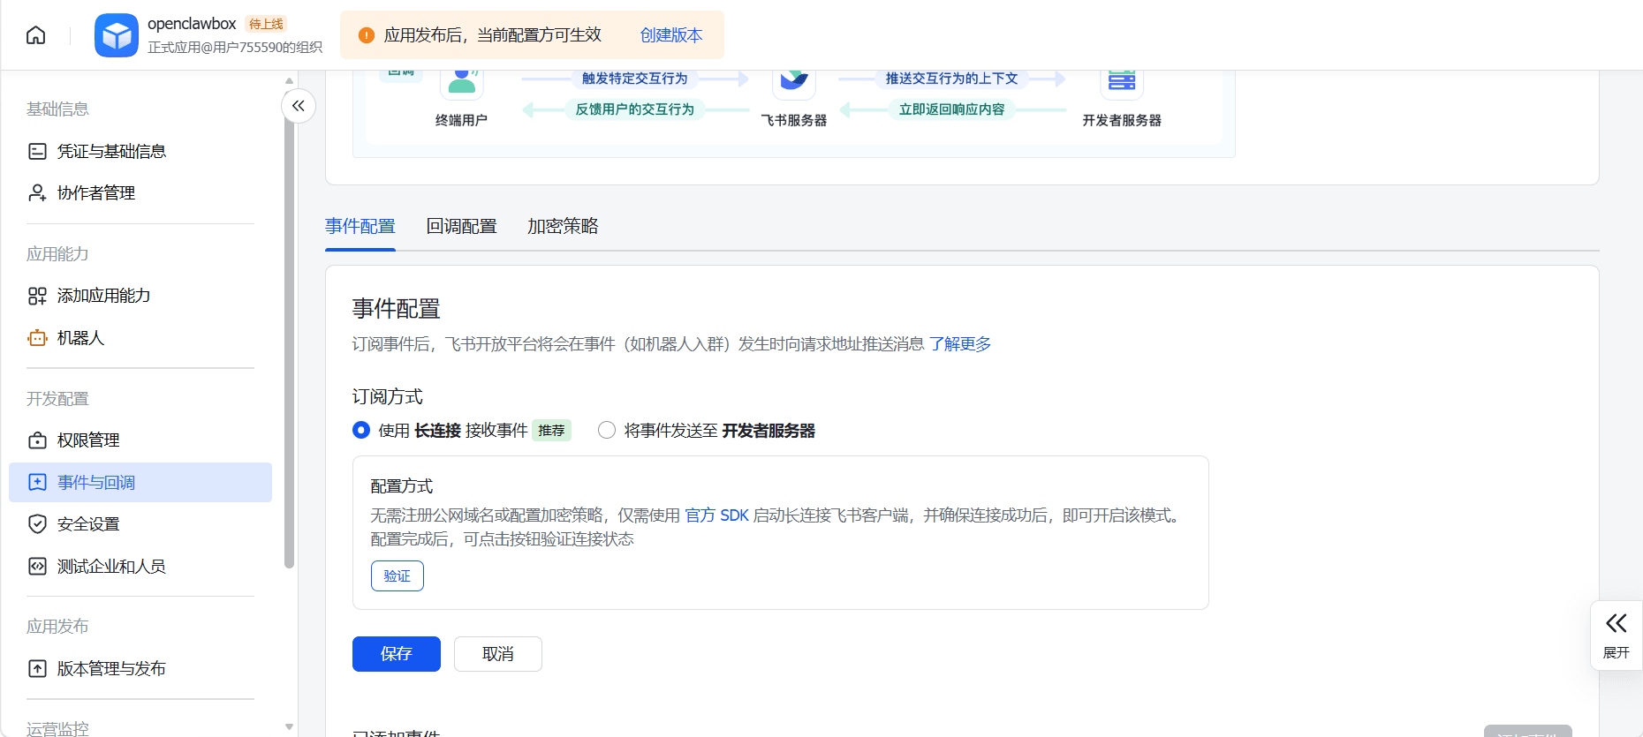The image size is (1643, 737).
Task: Click the 应用发布 section label
Action: point(57,627)
